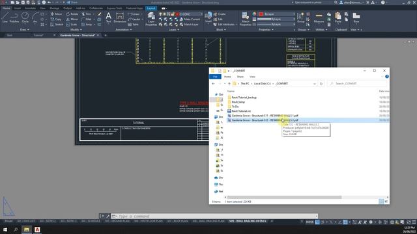Expand the Properties panel
The height and width of the screenshot is (234, 417).
pos(266,30)
